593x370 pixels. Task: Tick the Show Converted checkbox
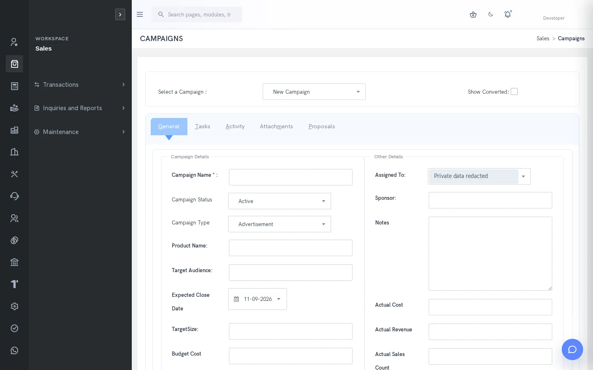click(x=514, y=92)
